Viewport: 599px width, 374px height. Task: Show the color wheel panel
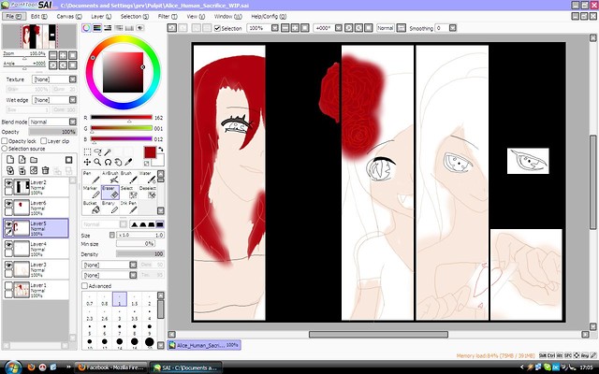point(86,28)
